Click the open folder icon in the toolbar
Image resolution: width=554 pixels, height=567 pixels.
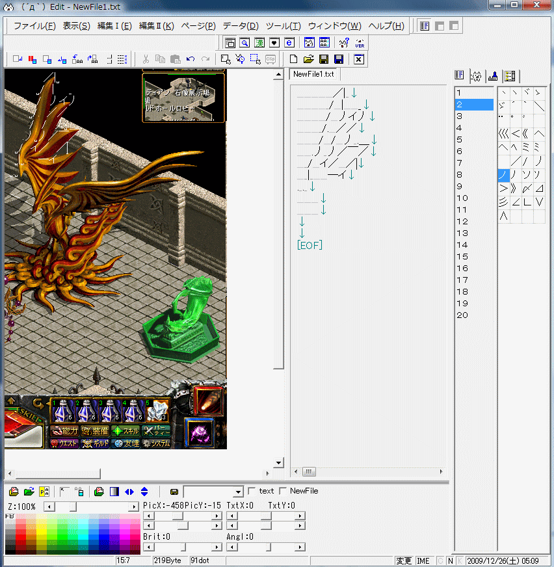coord(308,59)
